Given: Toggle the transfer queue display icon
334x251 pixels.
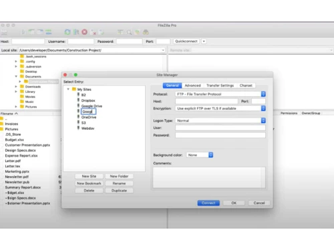Looking at the screenshot, I should click(48, 32).
